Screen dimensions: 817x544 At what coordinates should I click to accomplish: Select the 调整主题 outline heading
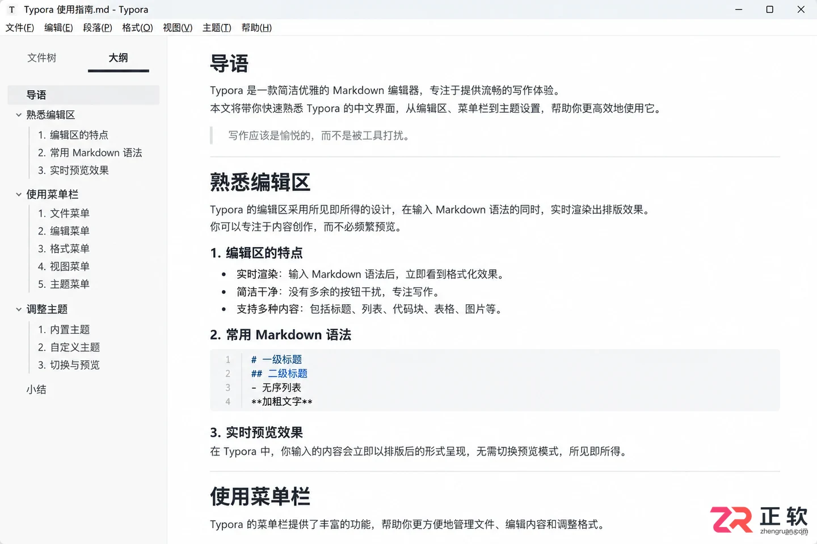[x=47, y=309]
